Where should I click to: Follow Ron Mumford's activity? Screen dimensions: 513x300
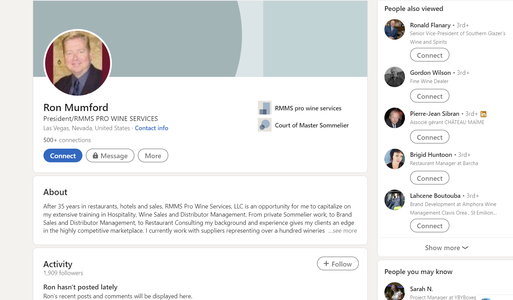(338, 264)
